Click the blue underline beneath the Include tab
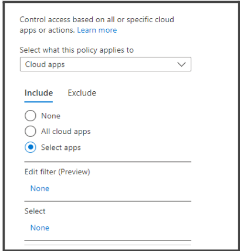Viewport: 240px width, 251px height. (x=39, y=102)
